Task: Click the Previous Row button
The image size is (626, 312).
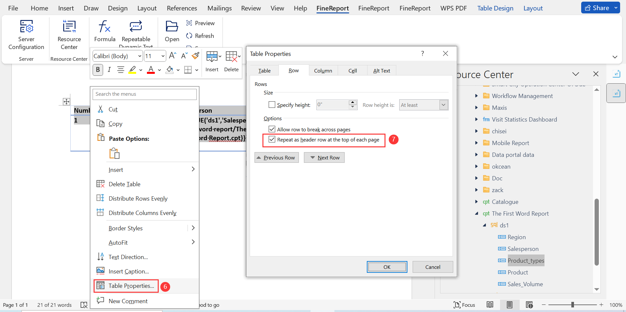Action: pos(277,157)
